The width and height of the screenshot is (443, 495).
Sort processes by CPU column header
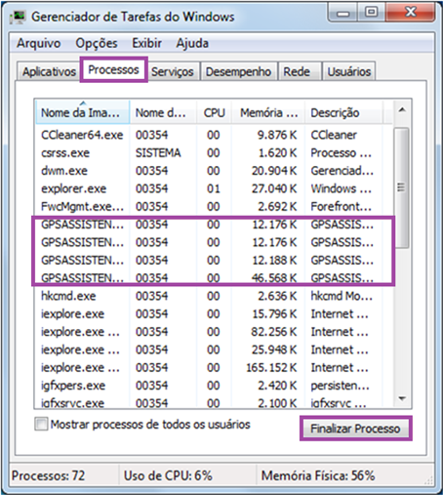214,112
